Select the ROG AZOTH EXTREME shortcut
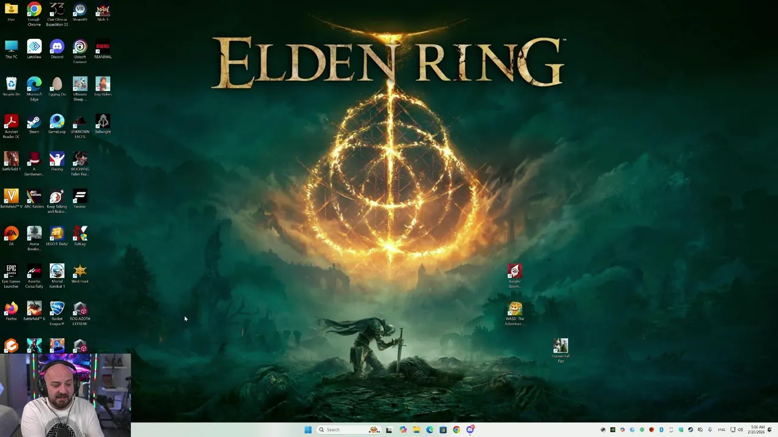The height and width of the screenshot is (437, 778). [80, 314]
